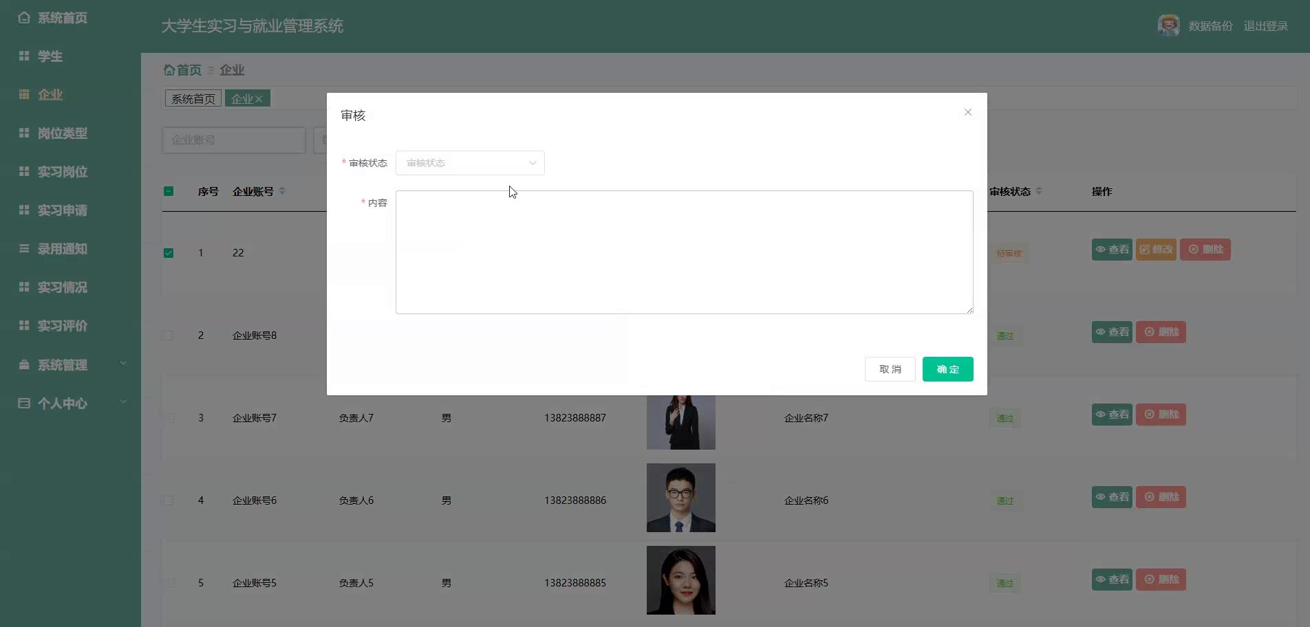Close the 审核 dialog with X icon

(967, 112)
